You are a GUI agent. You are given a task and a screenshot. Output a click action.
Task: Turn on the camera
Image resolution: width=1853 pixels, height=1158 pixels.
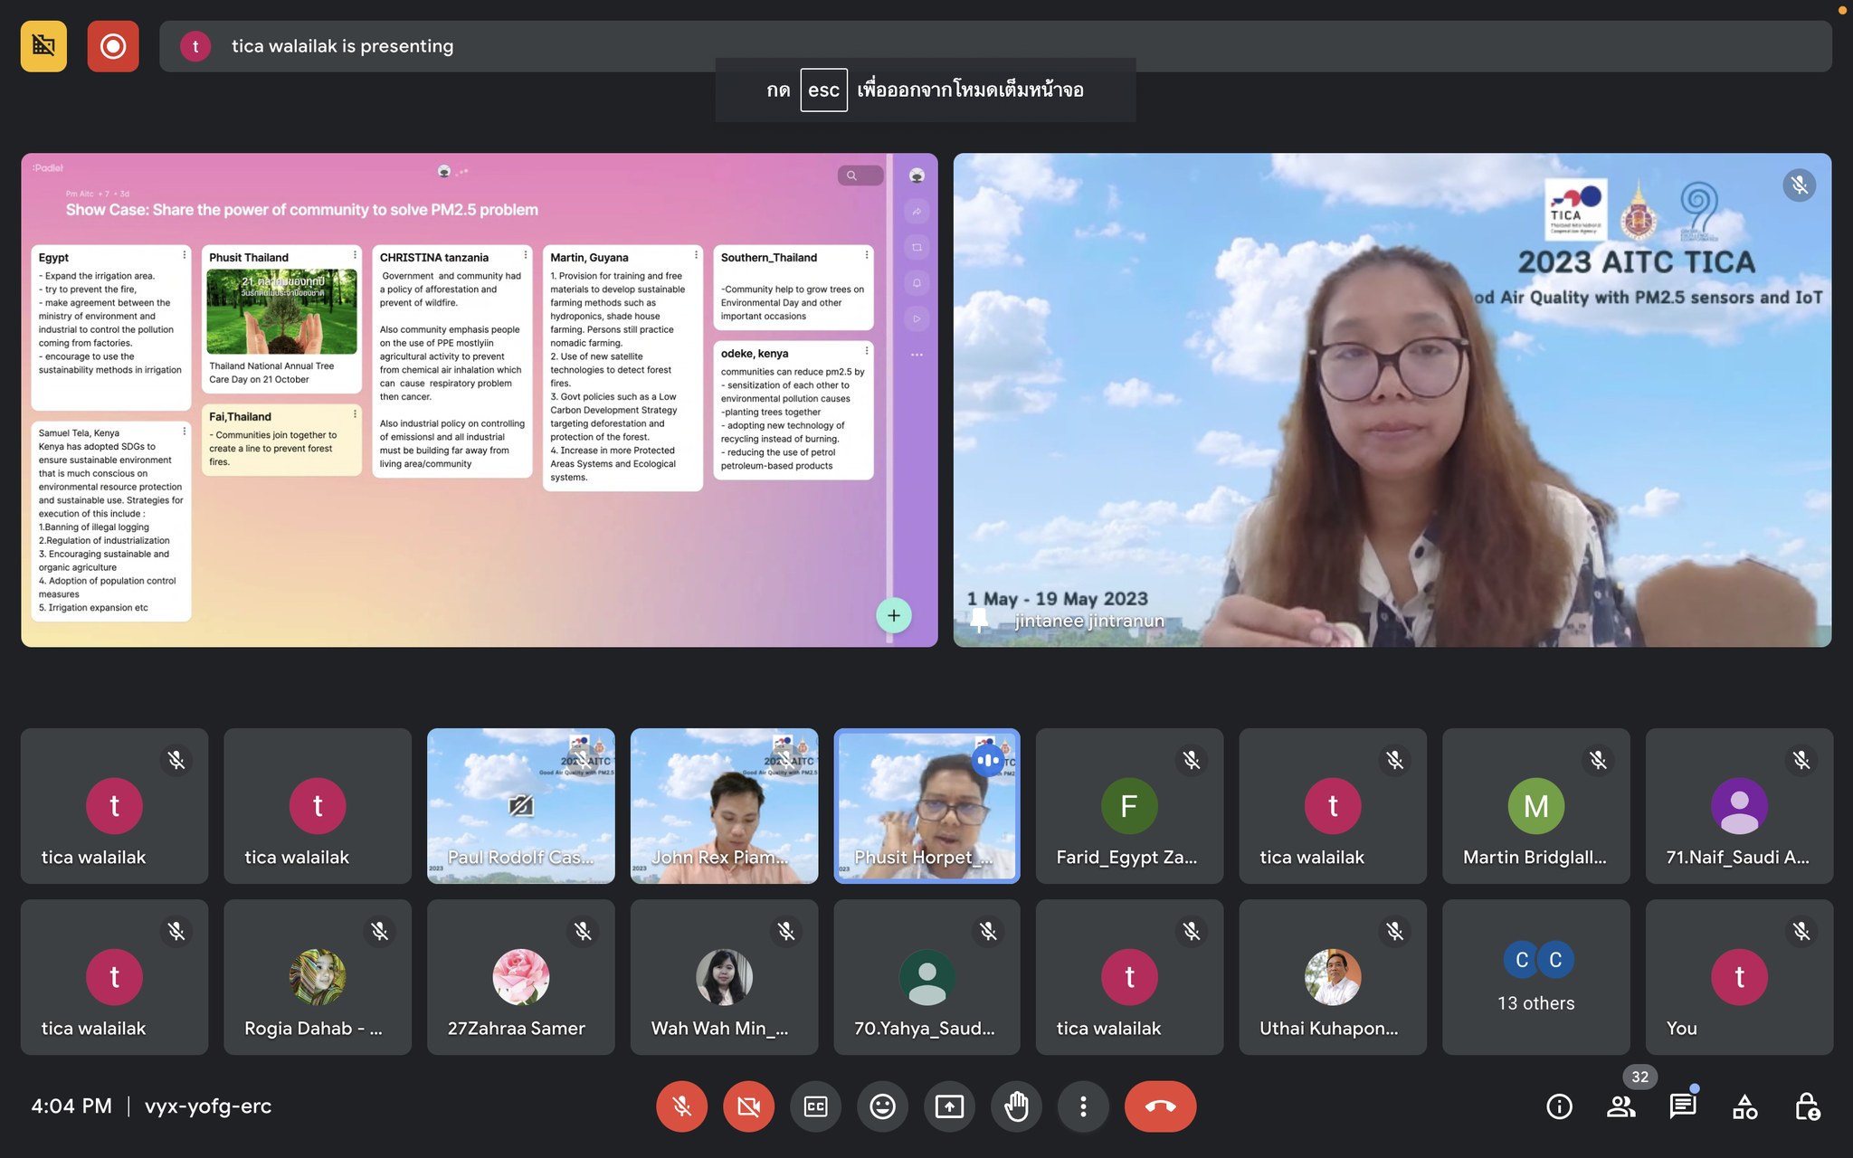pos(748,1106)
